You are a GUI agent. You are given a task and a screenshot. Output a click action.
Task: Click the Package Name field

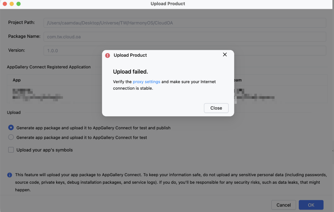[x=184, y=36]
